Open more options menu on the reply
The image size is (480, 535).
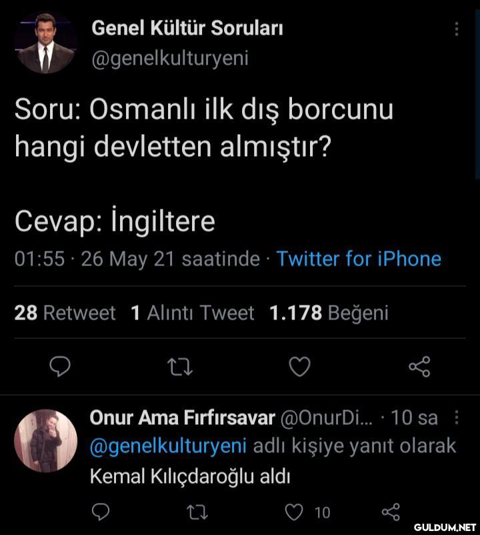pyautogui.click(x=457, y=418)
